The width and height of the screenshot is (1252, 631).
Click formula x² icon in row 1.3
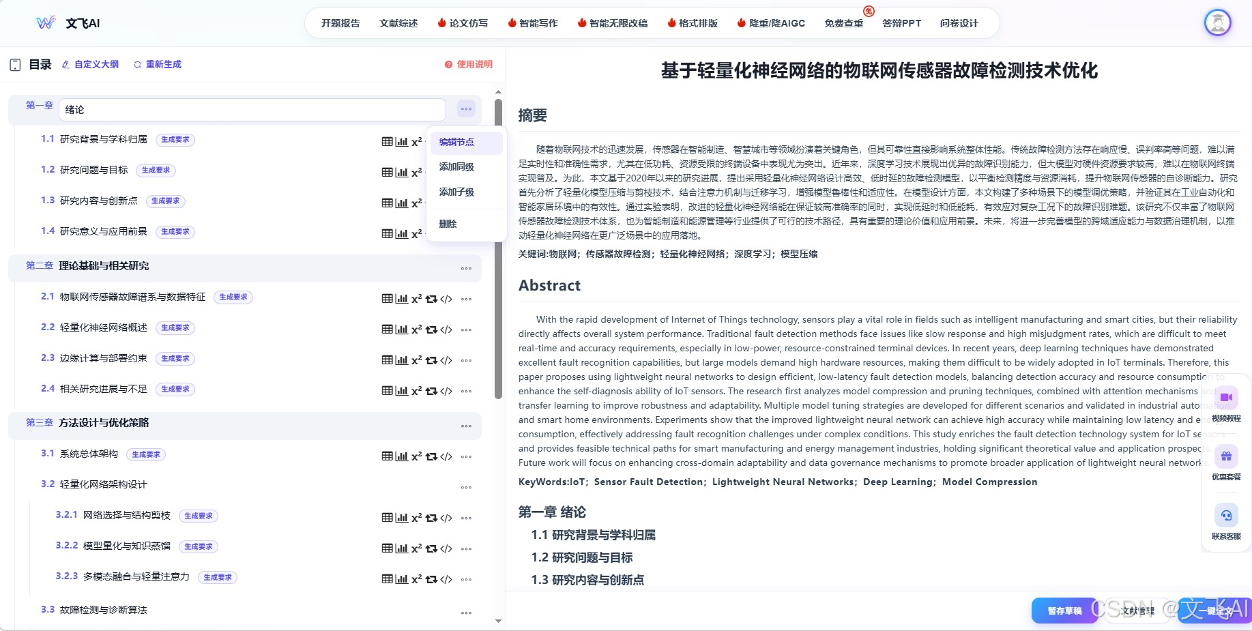coord(416,203)
